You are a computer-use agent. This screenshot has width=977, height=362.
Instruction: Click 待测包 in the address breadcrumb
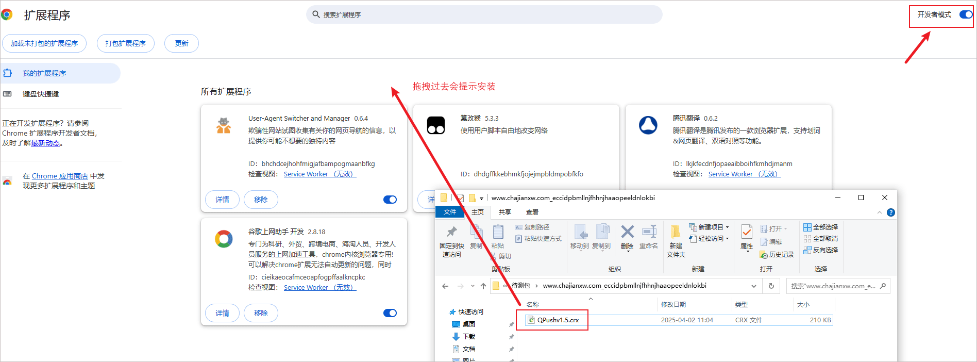point(521,286)
